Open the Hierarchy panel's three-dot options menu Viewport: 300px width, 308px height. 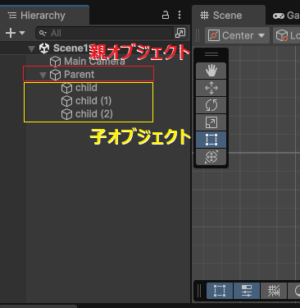tap(180, 15)
